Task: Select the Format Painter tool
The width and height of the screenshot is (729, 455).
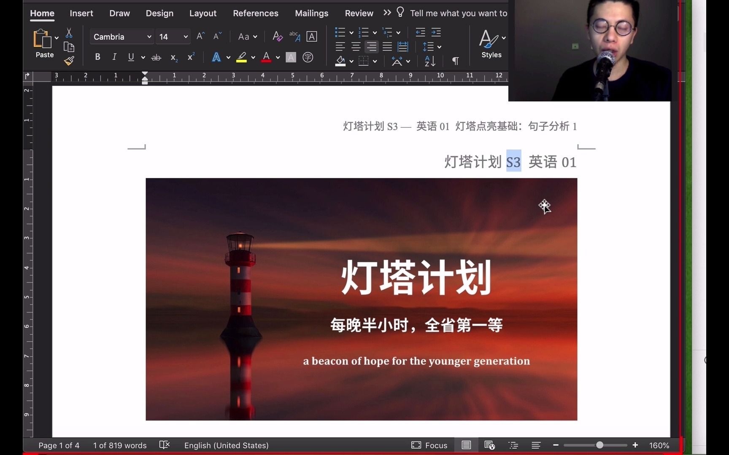Action: coord(69,61)
